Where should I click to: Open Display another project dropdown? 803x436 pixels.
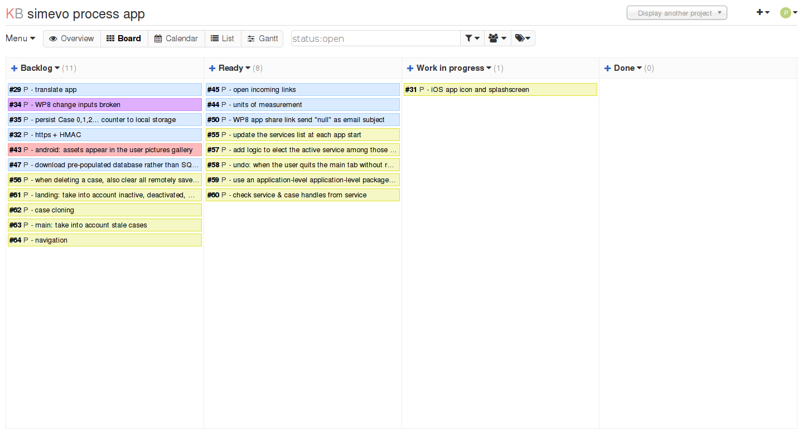point(676,13)
